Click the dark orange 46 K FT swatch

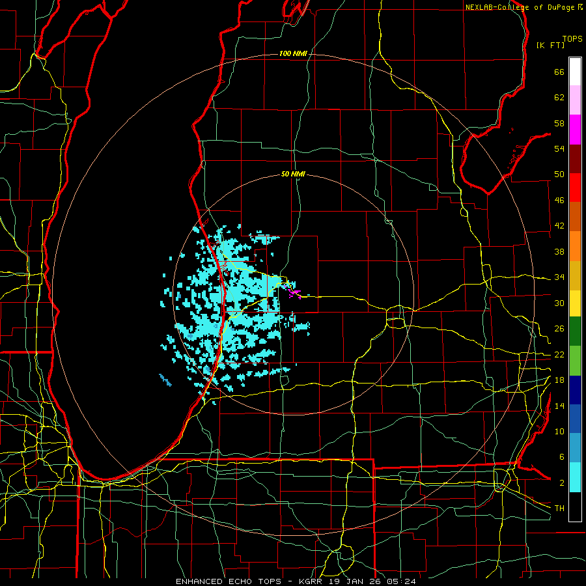coord(575,216)
